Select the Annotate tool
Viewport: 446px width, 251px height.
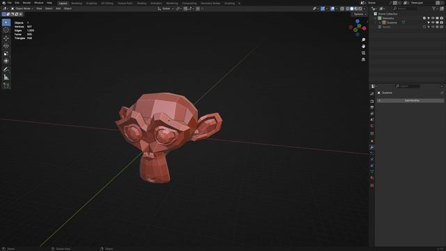pos(6,69)
